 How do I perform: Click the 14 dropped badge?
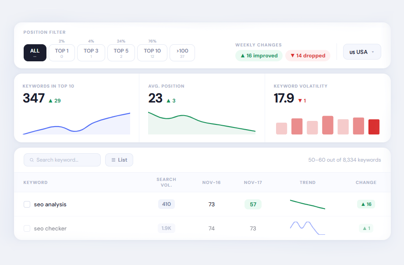(x=308, y=56)
